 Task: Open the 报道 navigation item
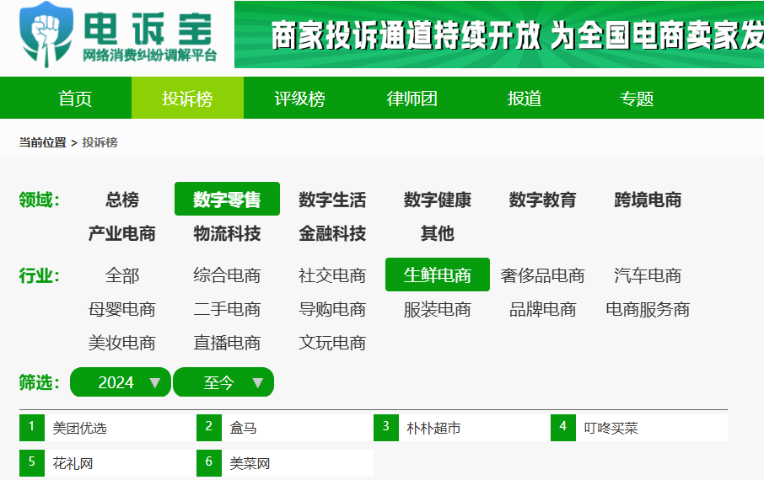(525, 99)
